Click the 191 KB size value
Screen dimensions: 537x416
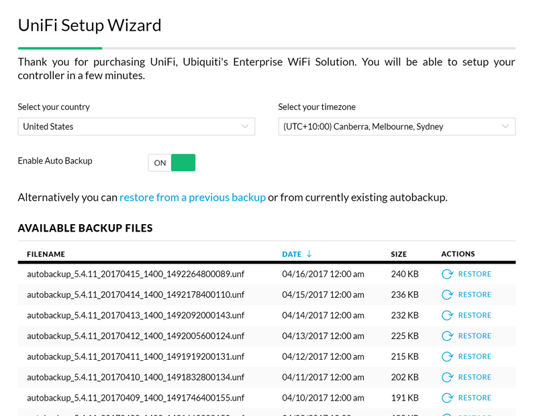point(405,397)
